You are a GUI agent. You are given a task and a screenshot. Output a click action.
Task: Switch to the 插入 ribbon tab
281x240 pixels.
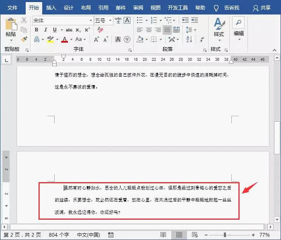[x=51, y=8]
